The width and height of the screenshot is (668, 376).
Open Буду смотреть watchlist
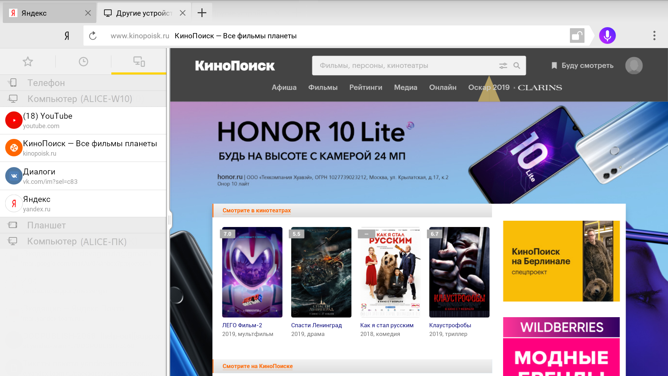[582, 65]
